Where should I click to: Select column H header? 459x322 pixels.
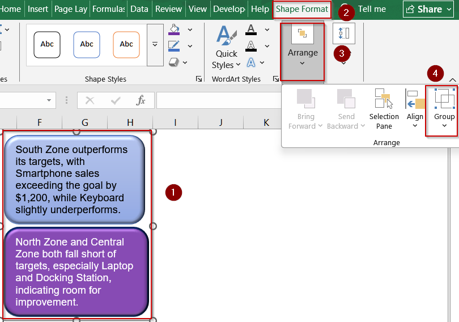[130, 122]
